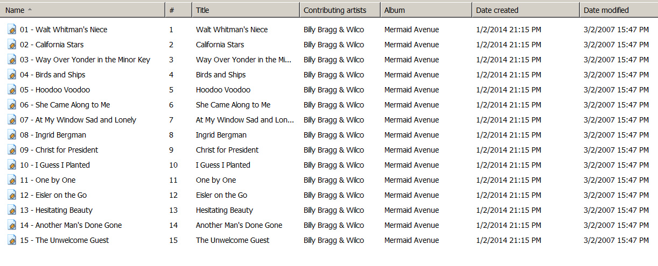Click the Hesitating Beauty file icon

12,210
